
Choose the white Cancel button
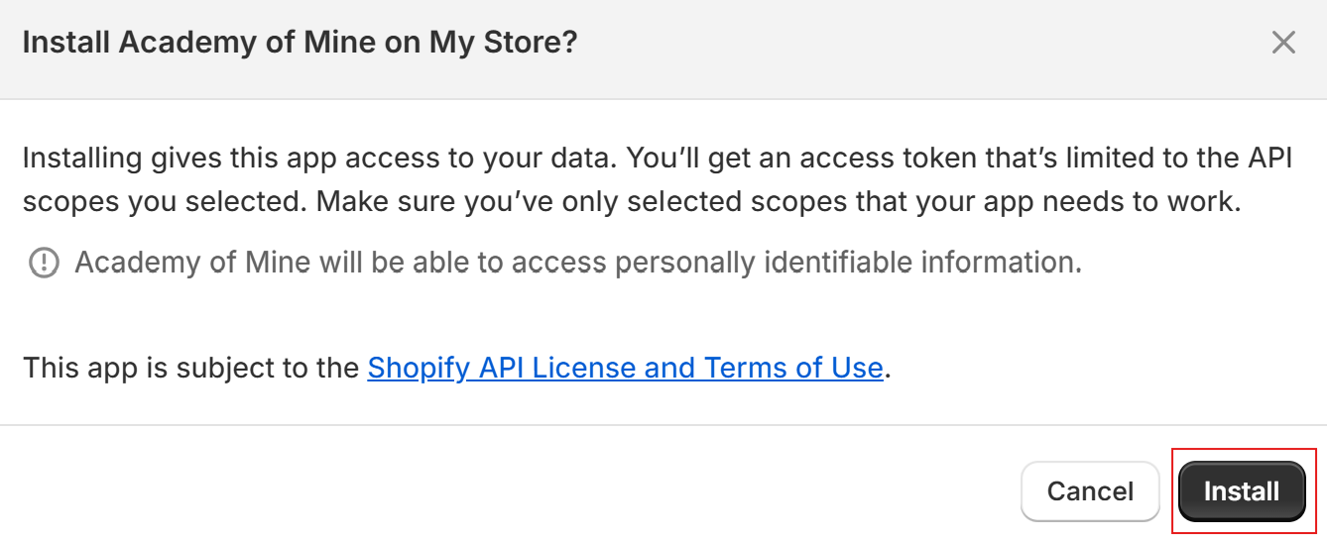[1090, 491]
